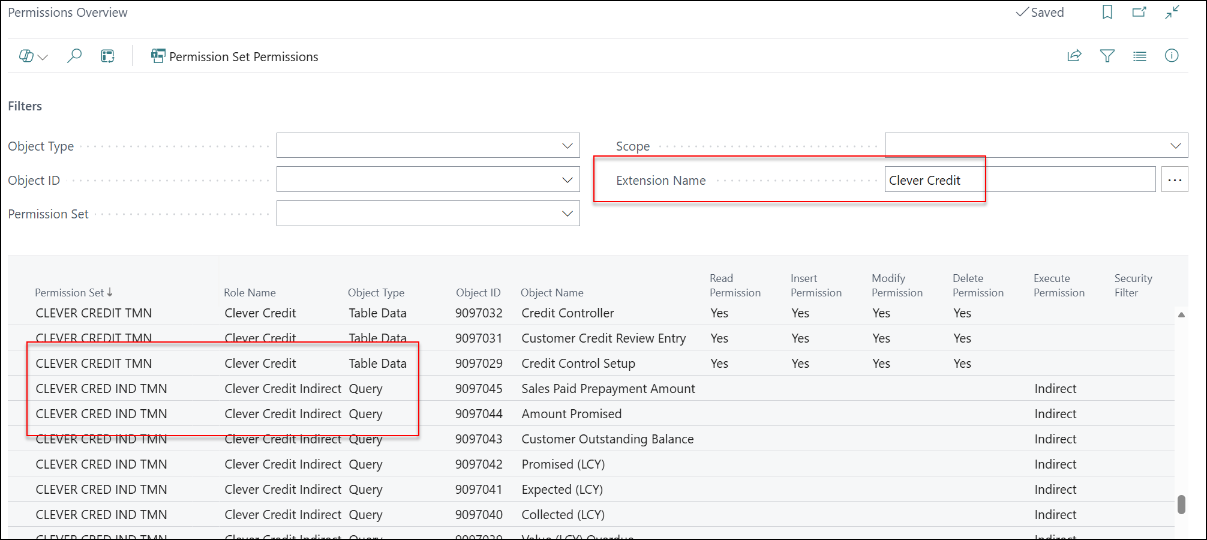Click Delete Permission Yes for Credit Control Setup
Screen dimensions: 1207x540
click(962, 363)
